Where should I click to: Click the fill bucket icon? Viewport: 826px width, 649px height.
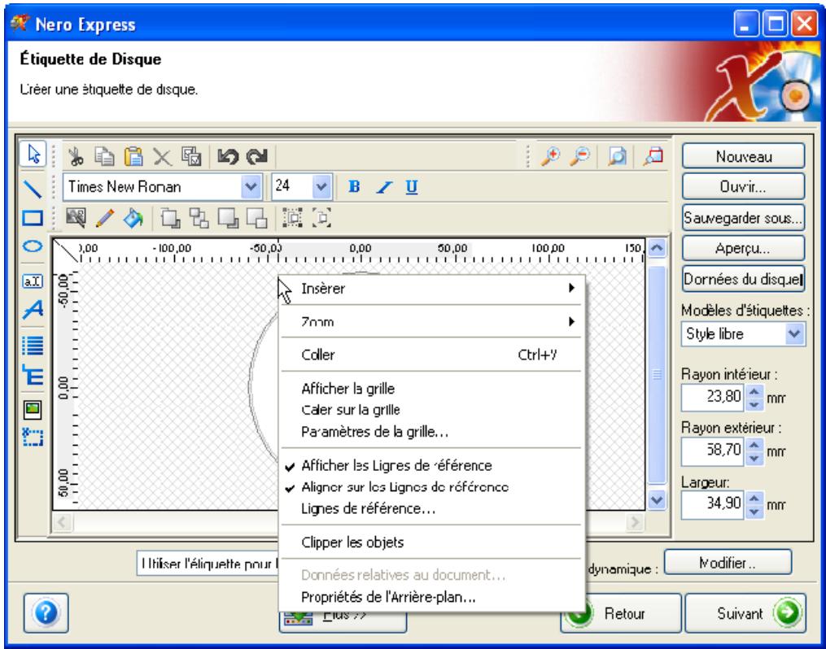(x=133, y=218)
